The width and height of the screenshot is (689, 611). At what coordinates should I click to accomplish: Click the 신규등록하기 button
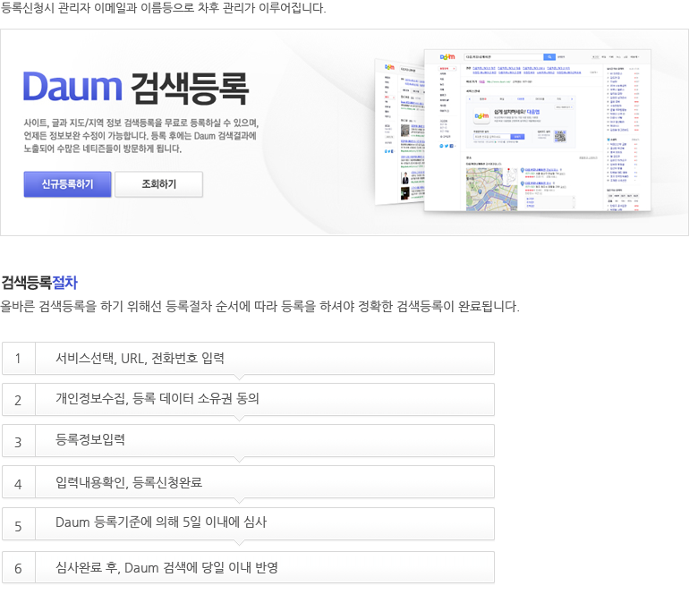click(x=68, y=184)
